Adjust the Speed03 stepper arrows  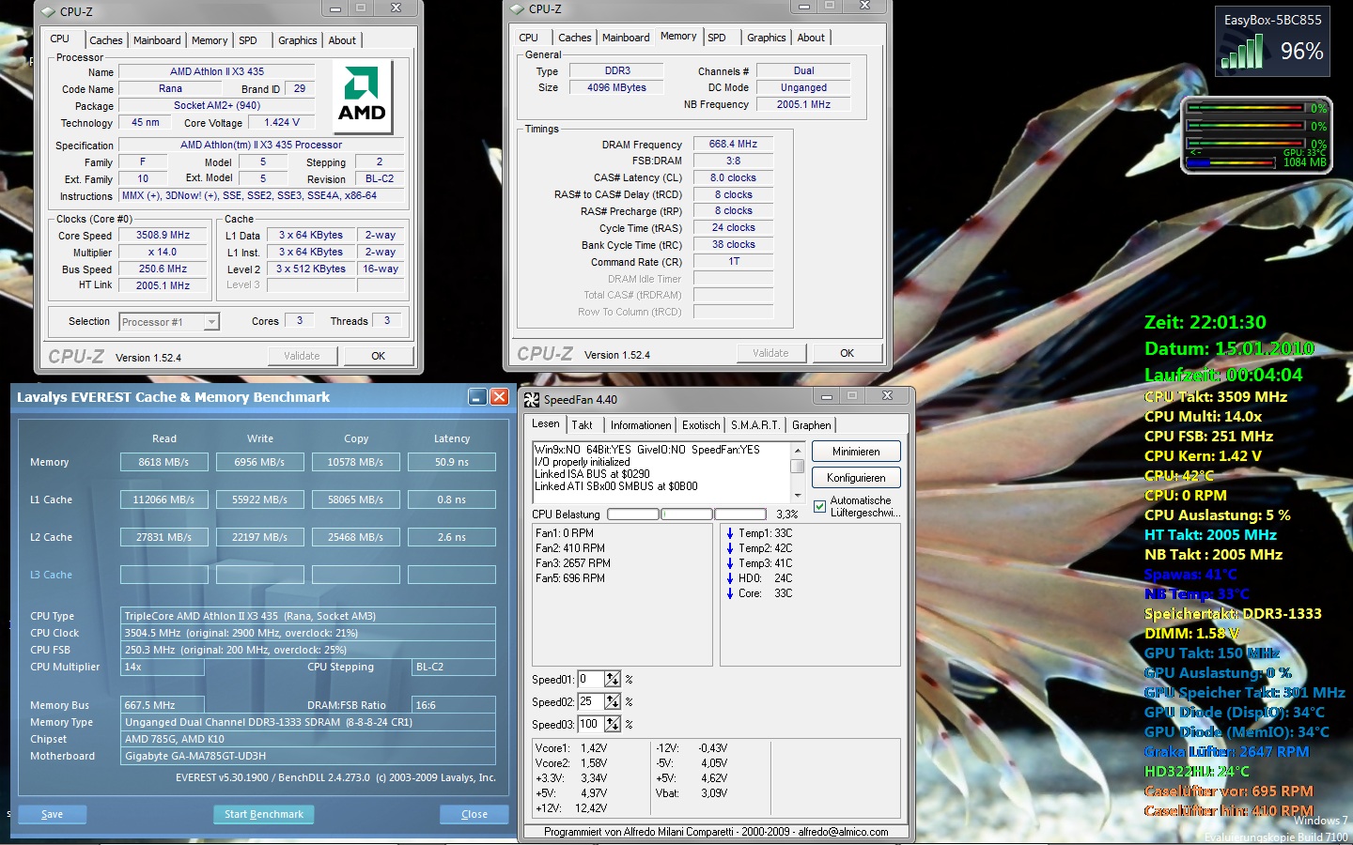pos(613,724)
